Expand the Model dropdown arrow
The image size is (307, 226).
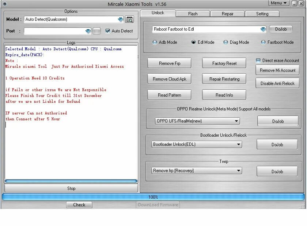(x=121, y=19)
